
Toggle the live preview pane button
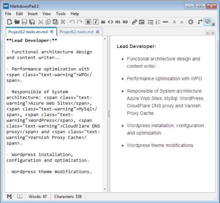coord(207,22)
